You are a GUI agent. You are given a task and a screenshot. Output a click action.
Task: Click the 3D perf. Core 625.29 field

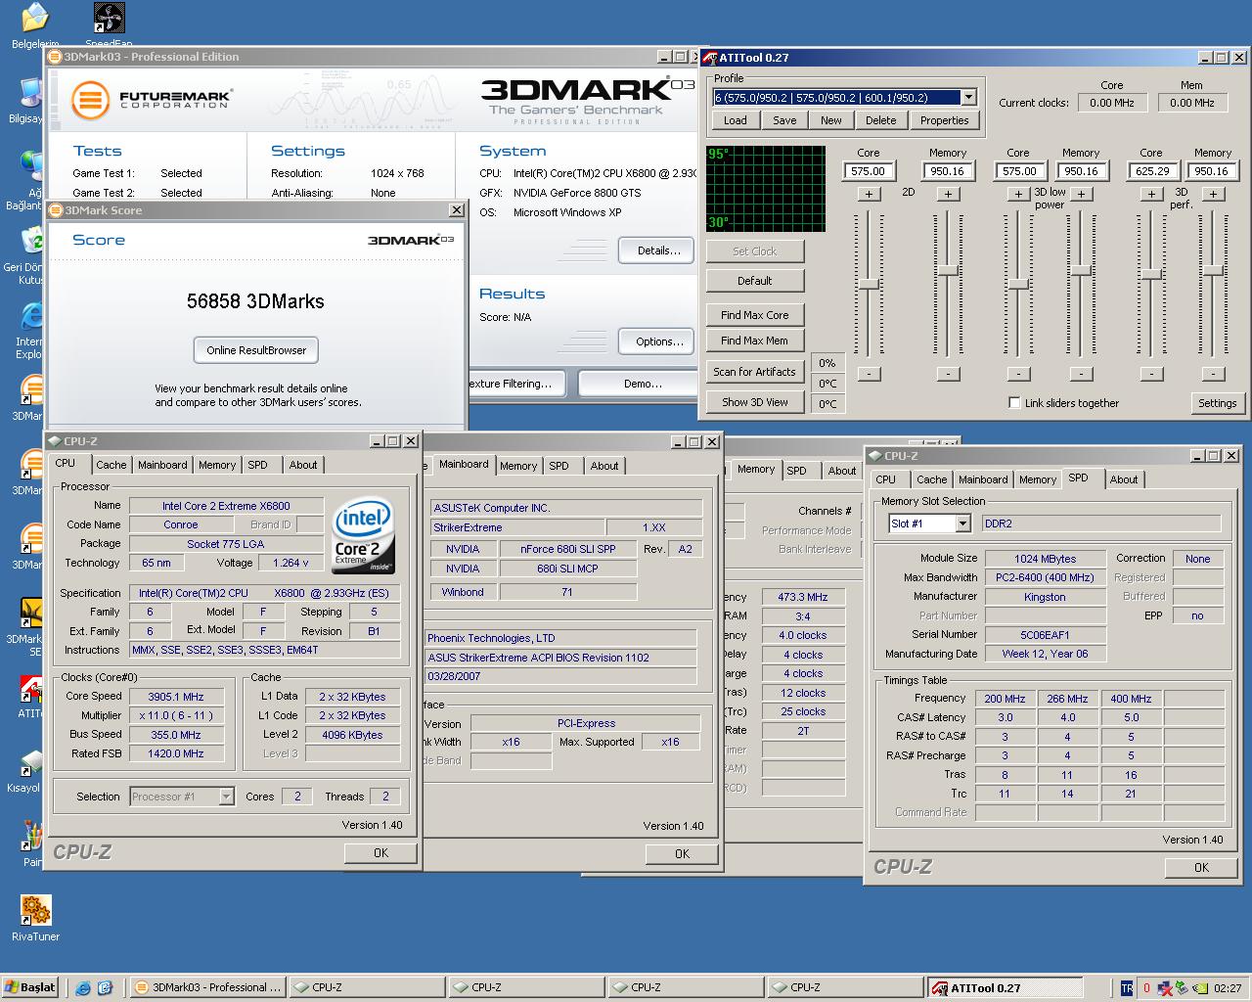point(1152,171)
